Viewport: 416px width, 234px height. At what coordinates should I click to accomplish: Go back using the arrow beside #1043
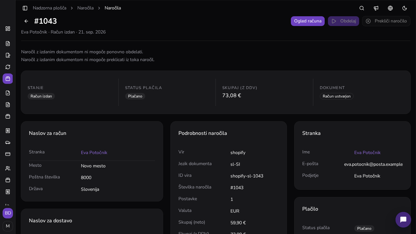point(26,21)
